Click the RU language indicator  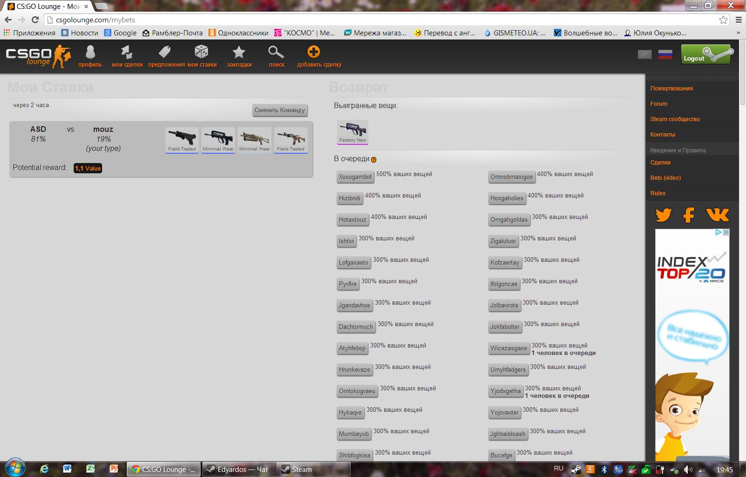click(559, 469)
